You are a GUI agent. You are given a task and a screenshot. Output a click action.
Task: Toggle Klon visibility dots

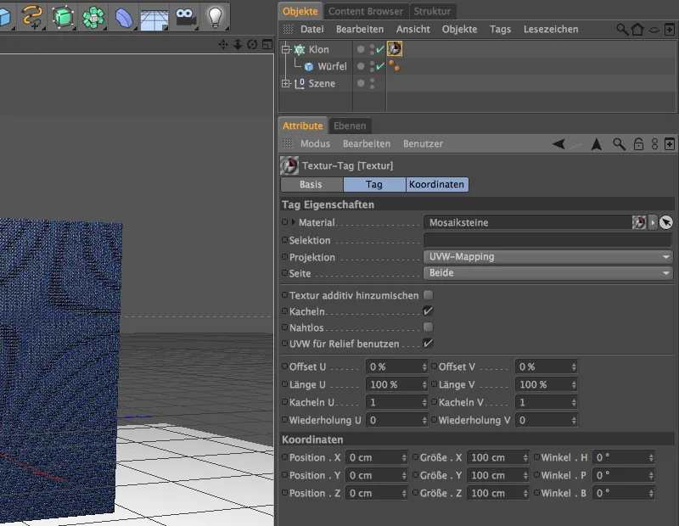click(x=372, y=49)
